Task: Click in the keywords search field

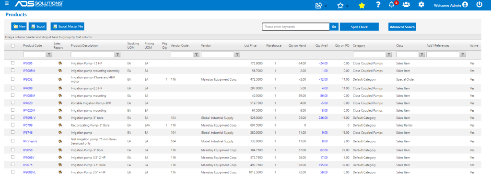Action: click(296, 27)
